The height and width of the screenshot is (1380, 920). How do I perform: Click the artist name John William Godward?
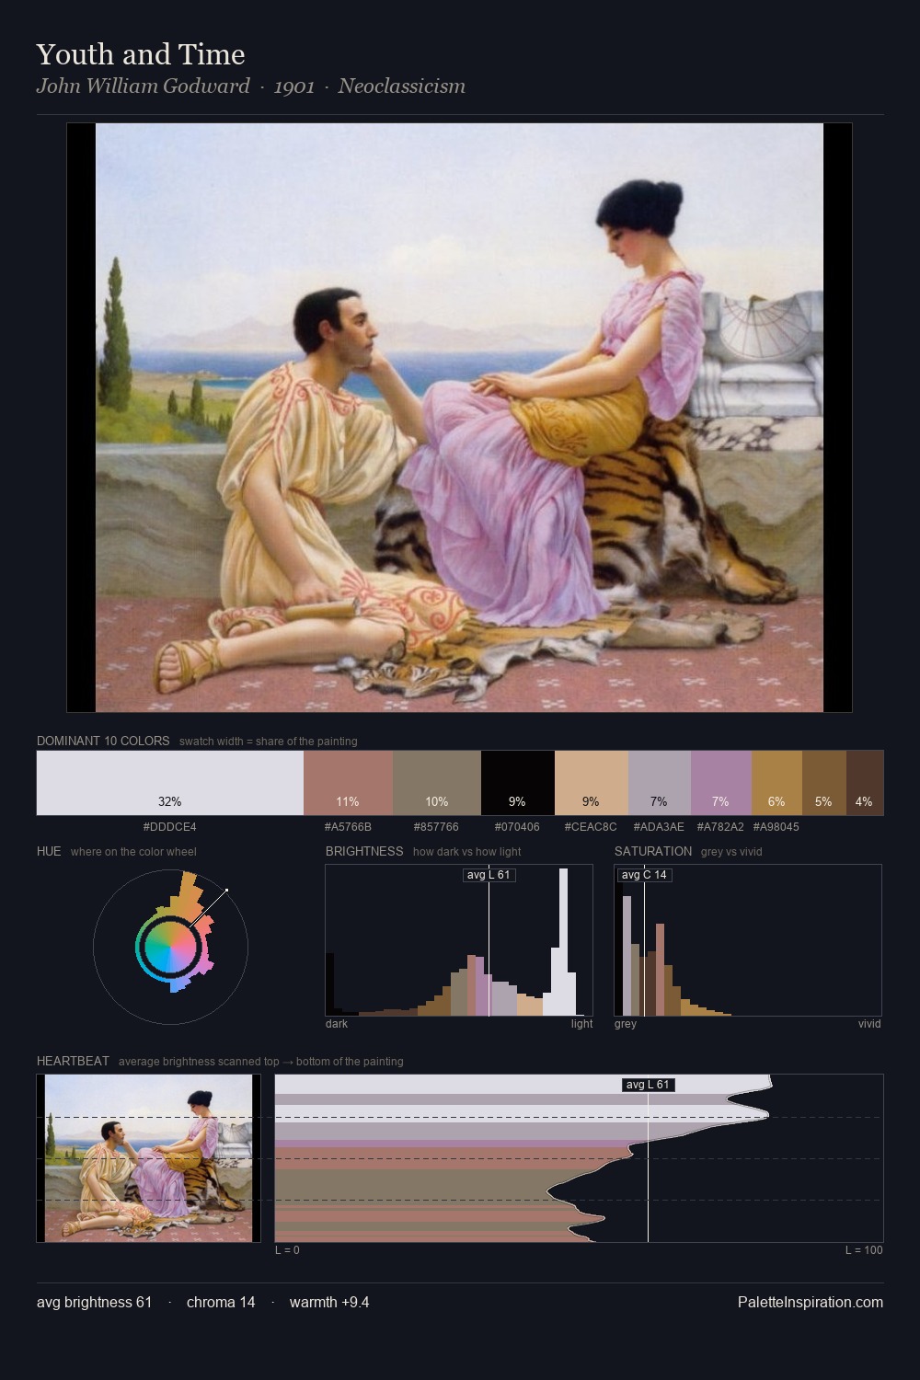tap(144, 86)
